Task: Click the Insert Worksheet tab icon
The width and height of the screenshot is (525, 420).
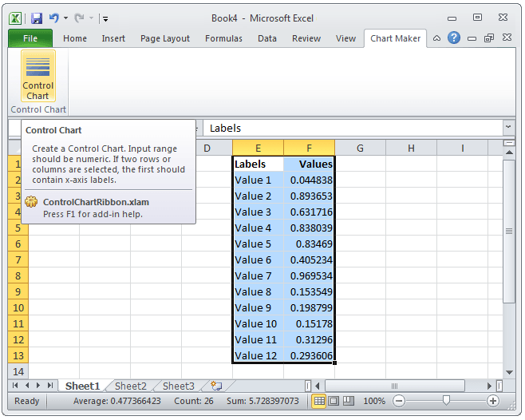Action: click(x=216, y=386)
